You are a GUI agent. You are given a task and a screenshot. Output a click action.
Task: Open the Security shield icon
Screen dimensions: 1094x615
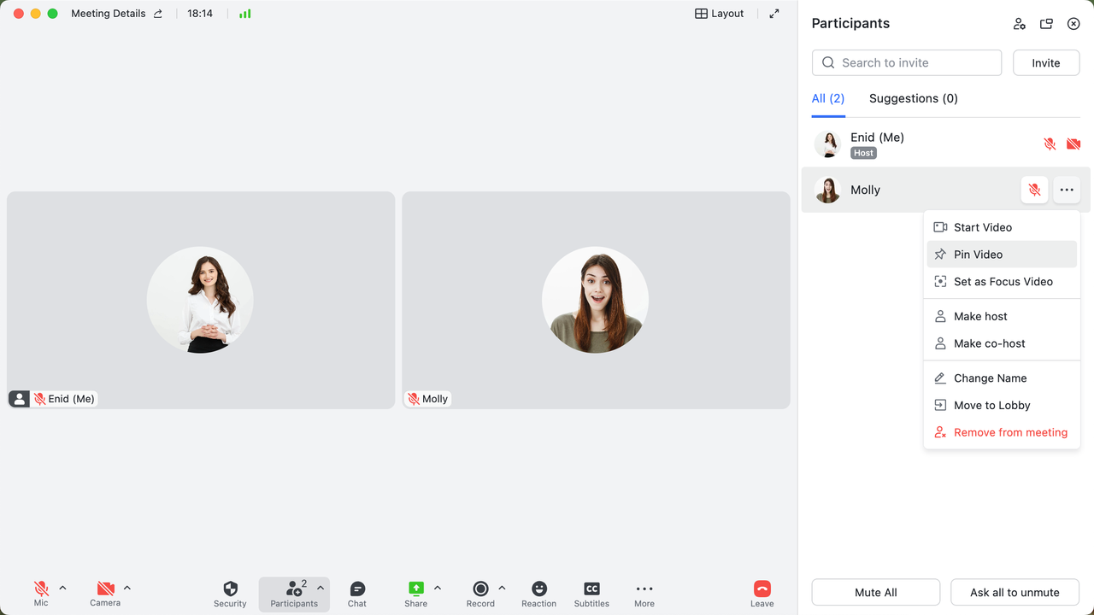tap(230, 594)
